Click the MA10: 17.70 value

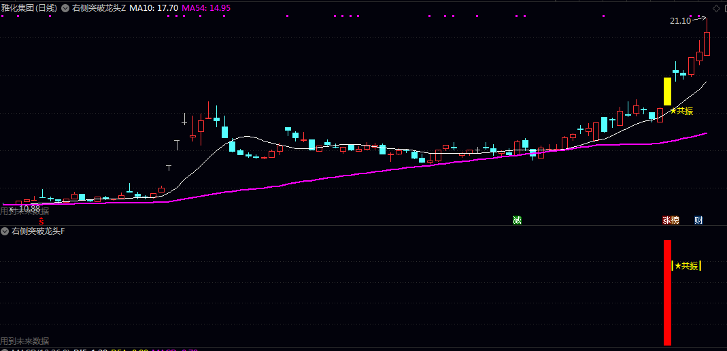click(x=154, y=8)
